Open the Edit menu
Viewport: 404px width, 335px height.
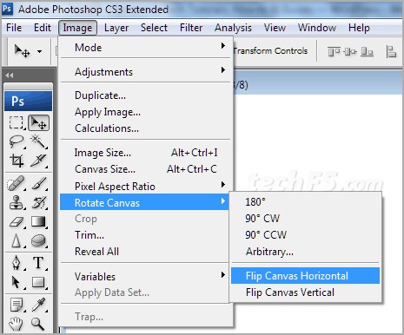pos(43,28)
